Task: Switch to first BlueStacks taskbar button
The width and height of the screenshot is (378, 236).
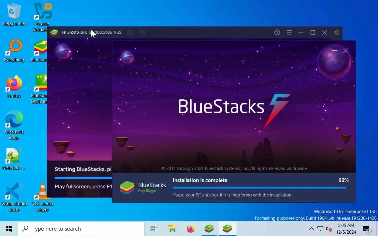Action: pos(209,229)
